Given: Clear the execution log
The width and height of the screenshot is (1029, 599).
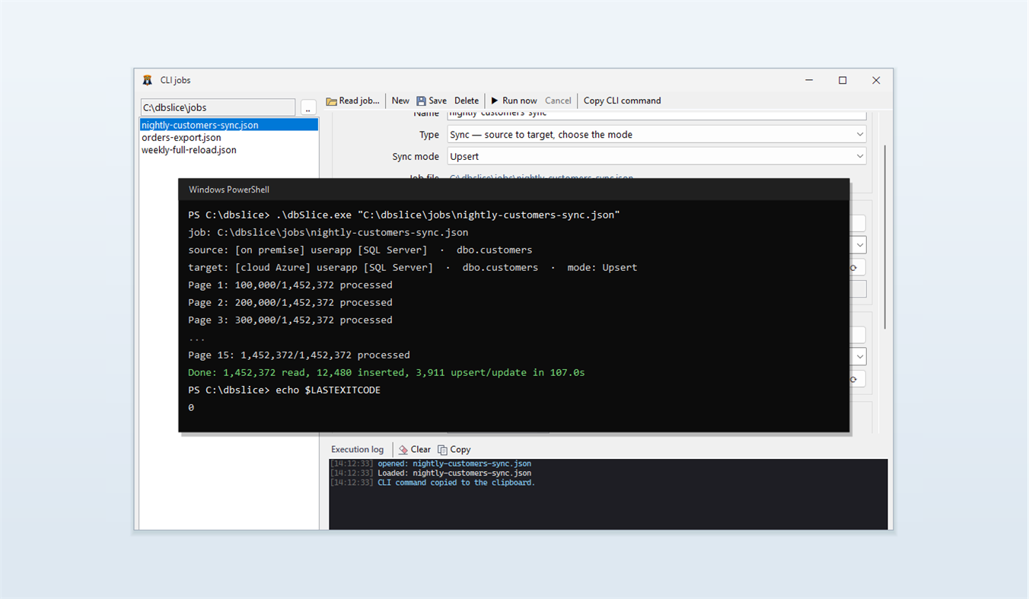Looking at the screenshot, I should pyautogui.click(x=415, y=449).
